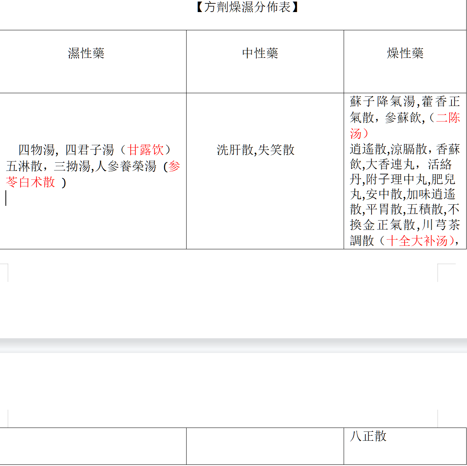
Task: Place cursor on 涼膈散
Action: pos(408,149)
